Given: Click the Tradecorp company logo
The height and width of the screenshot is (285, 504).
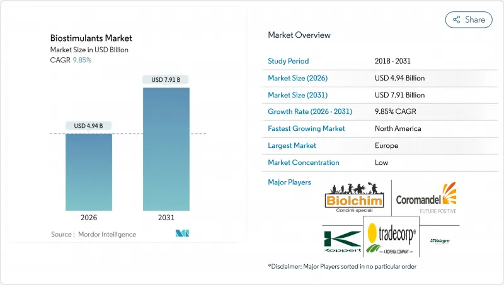Looking at the screenshot, I should click(391, 239).
